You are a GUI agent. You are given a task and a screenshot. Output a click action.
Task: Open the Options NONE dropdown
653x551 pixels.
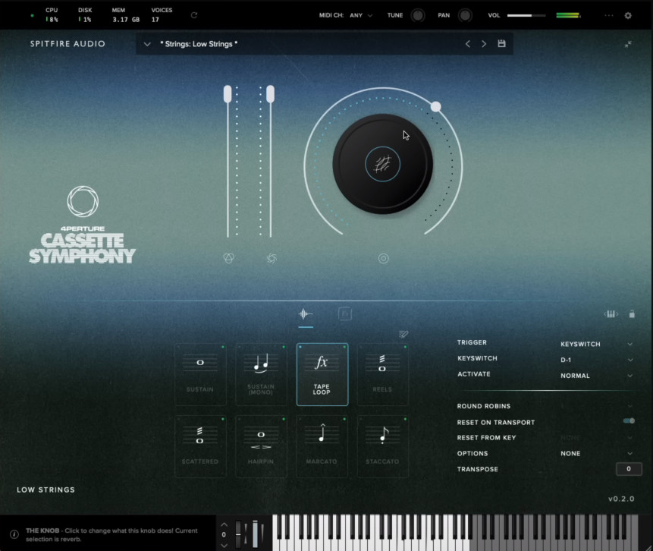596,453
